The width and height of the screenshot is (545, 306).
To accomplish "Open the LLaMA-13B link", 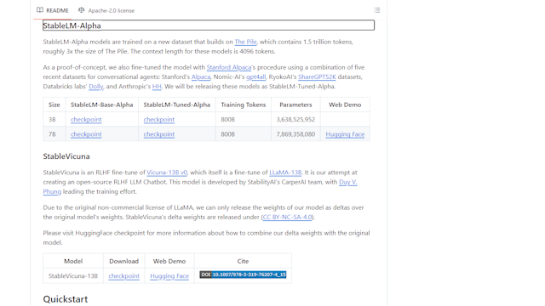I will 285,173.
